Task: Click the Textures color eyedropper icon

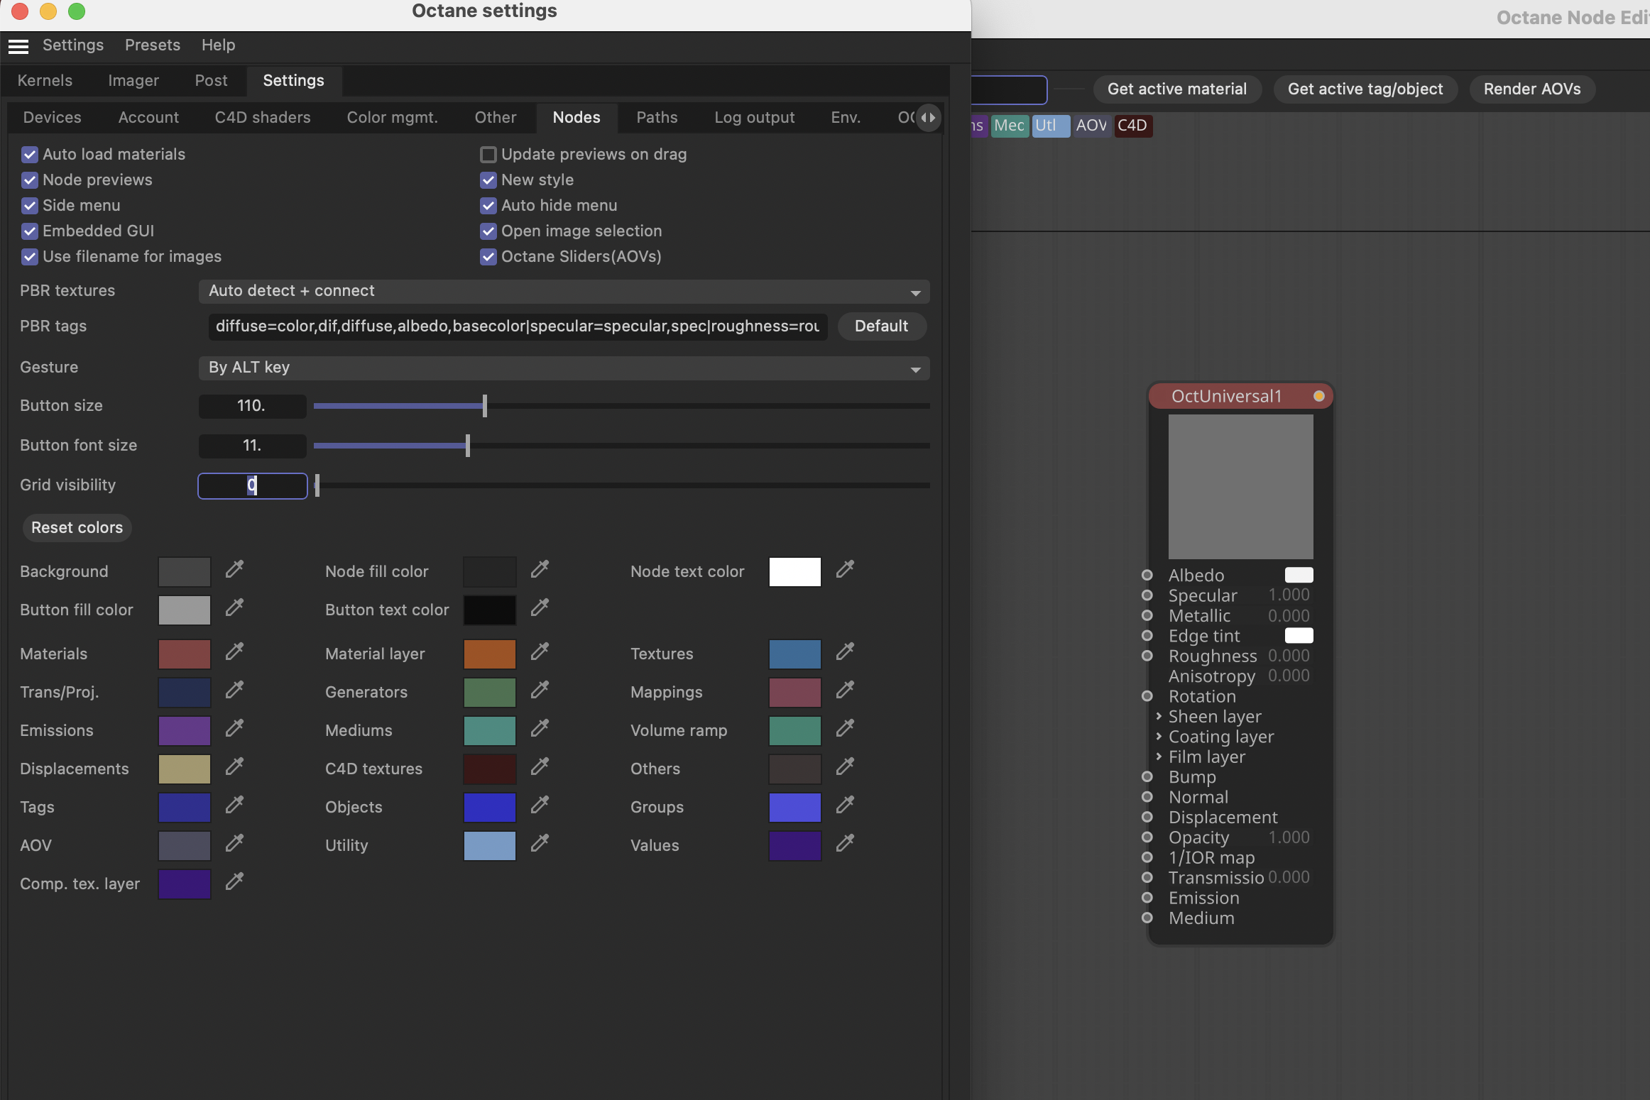Action: point(845,651)
